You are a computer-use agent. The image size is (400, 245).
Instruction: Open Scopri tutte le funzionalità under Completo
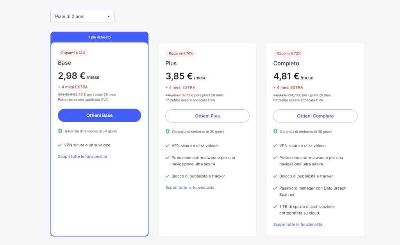pyautogui.click(x=298, y=224)
